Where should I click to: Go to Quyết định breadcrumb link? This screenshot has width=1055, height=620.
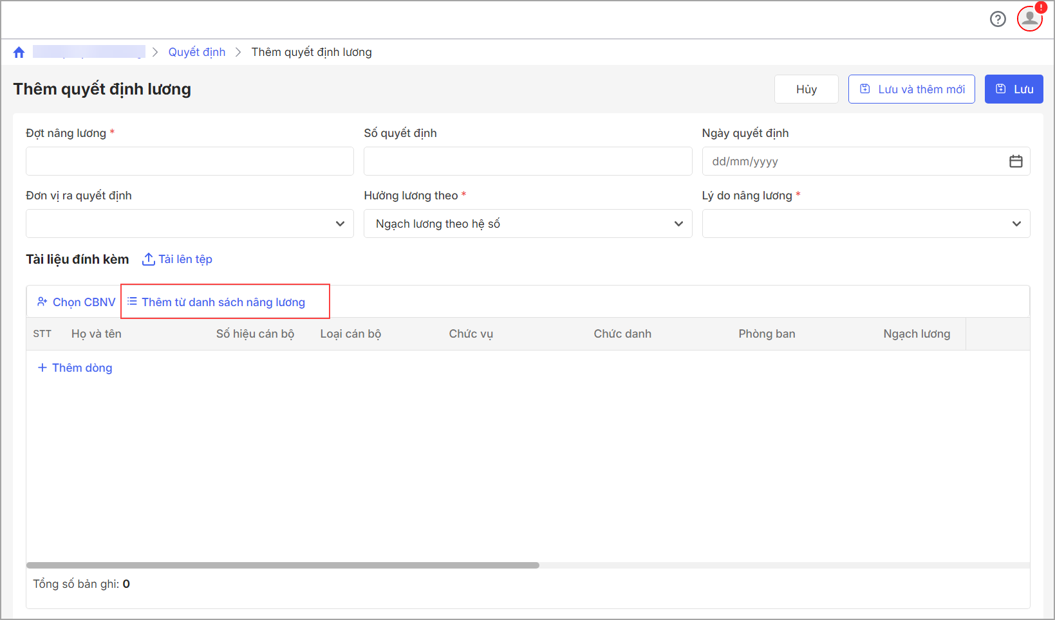point(197,52)
